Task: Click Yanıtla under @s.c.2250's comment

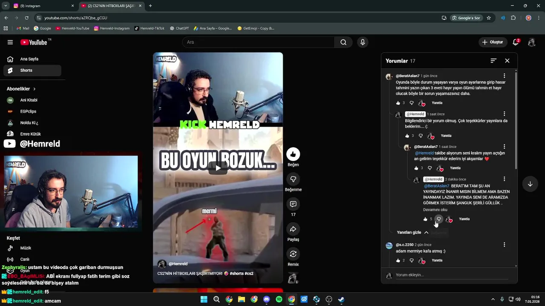Action: (x=437, y=260)
